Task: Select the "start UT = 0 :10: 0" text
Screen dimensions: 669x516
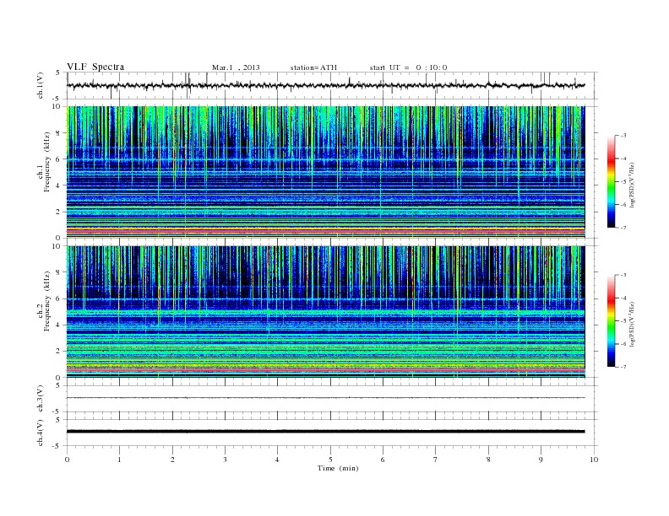Action: tap(408, 67)
